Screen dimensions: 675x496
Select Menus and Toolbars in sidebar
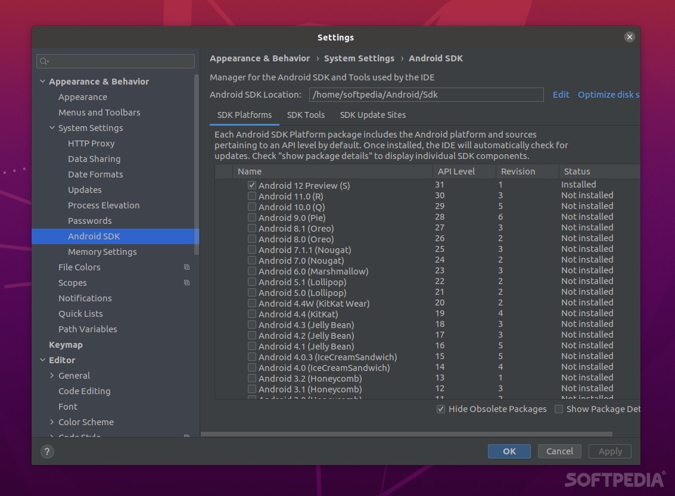click(99, 113)
